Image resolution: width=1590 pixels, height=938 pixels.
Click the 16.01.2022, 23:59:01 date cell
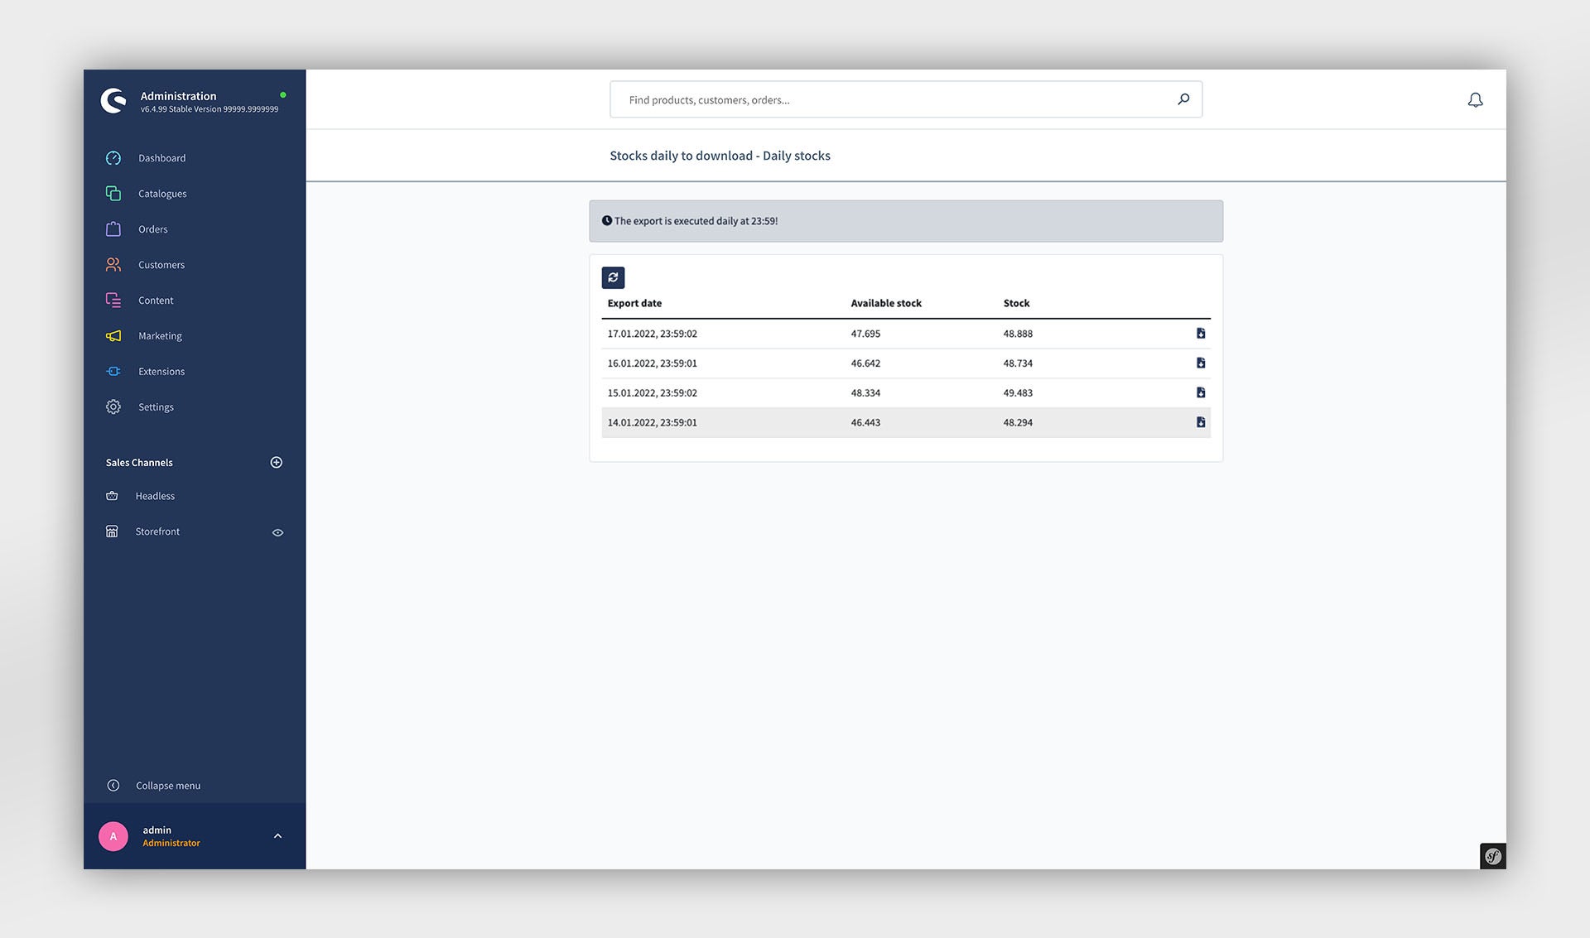click(x=653, y=363)
